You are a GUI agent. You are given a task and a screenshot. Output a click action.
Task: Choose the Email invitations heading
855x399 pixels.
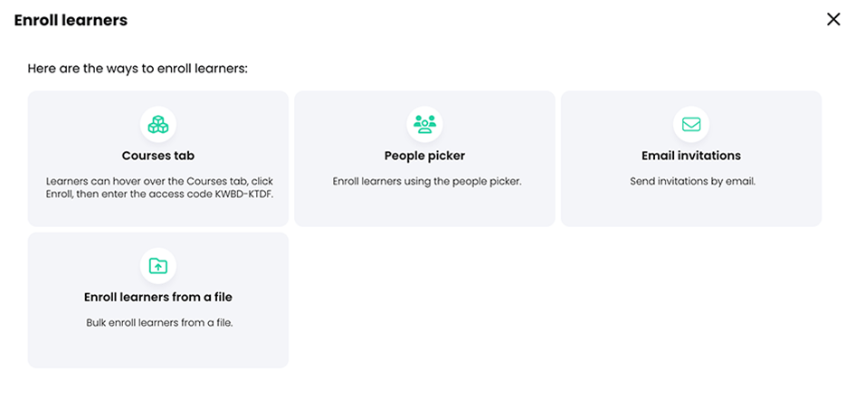691,156
